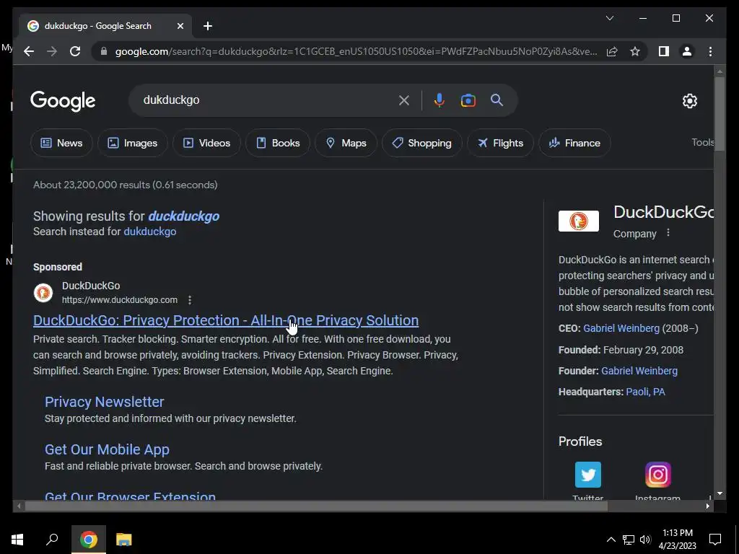Submit search with the magnifying glass icon
This screenshot has width=739, height=554.
[497, 100]
